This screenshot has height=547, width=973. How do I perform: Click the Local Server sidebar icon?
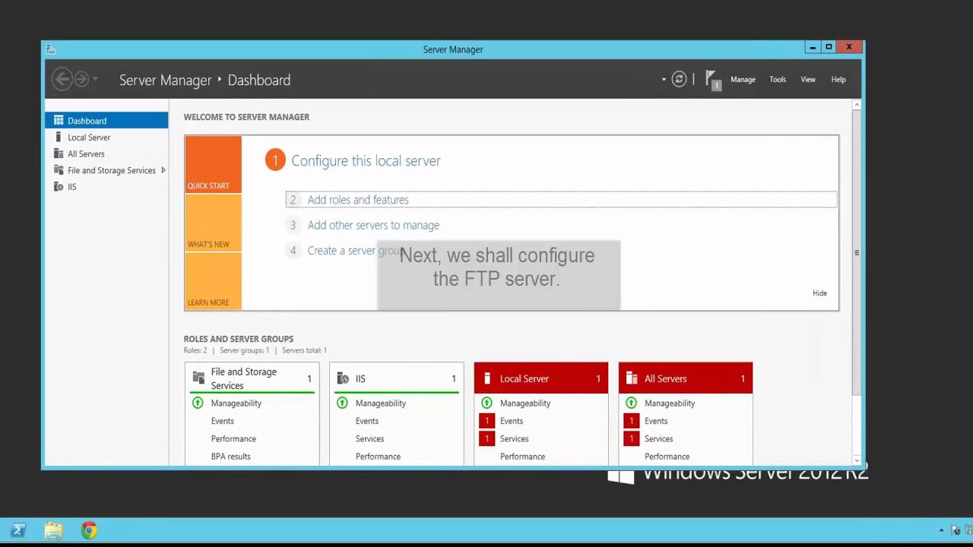[x=59, y=137]
